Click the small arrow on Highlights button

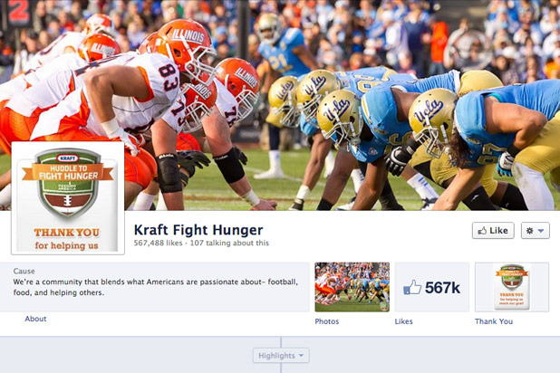(x=301, y=356)
